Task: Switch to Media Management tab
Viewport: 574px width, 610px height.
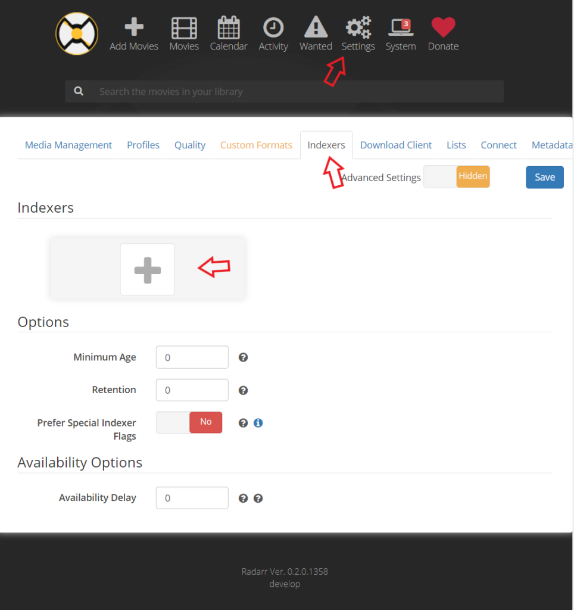Action: tap(68, 145)
